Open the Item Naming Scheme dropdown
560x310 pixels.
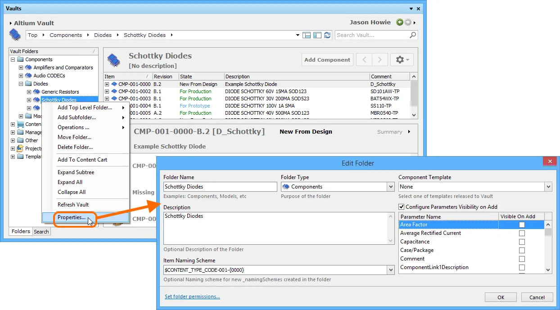click(390, 270)
